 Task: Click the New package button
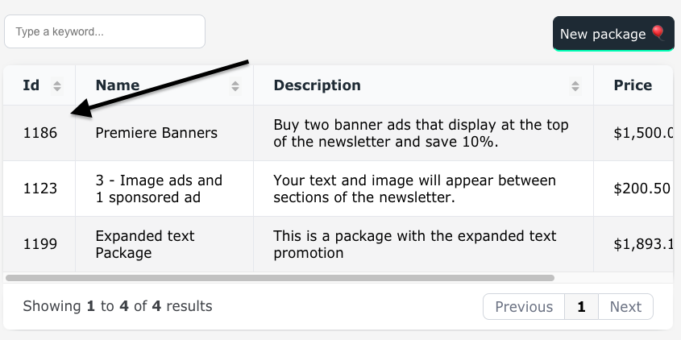click(x=613, y=34)
